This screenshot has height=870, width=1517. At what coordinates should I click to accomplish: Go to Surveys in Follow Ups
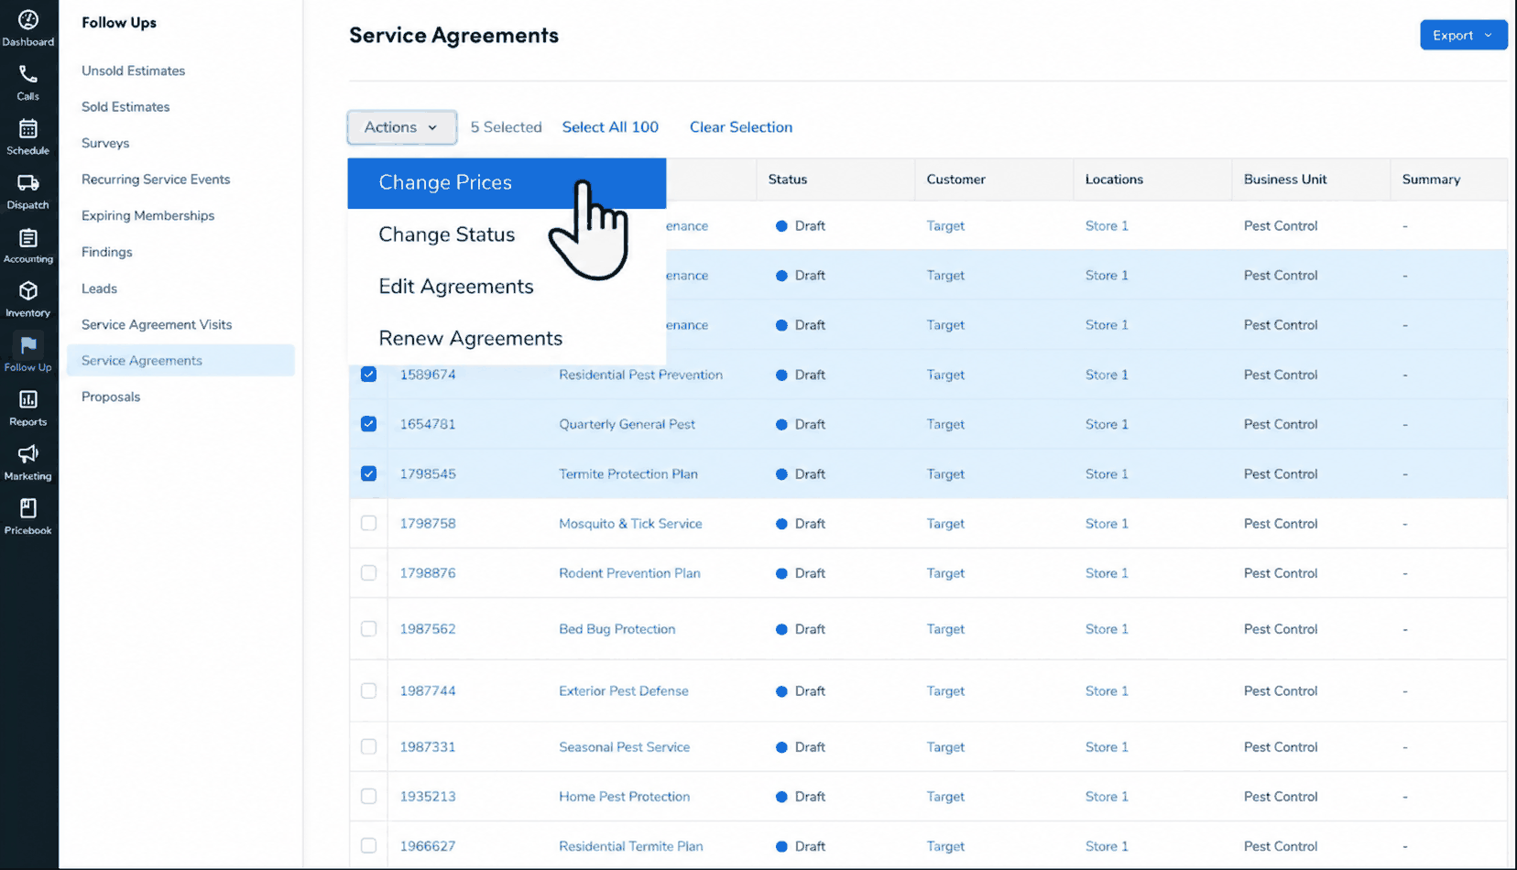coord(105,144)
